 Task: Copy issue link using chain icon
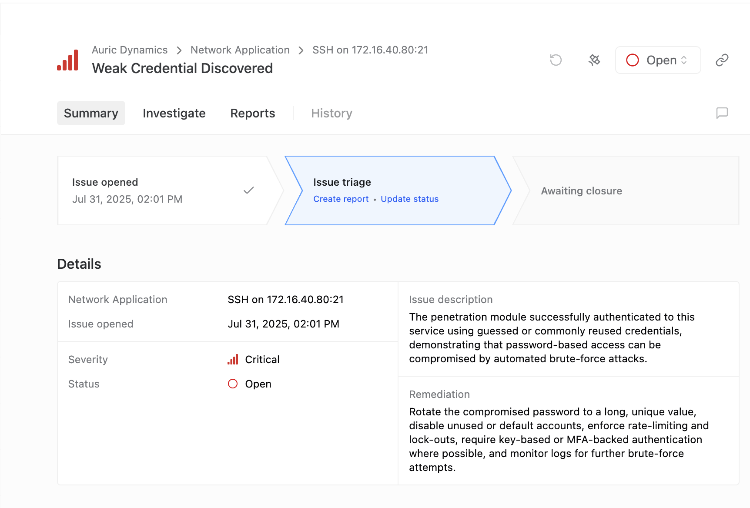(722, 60)
